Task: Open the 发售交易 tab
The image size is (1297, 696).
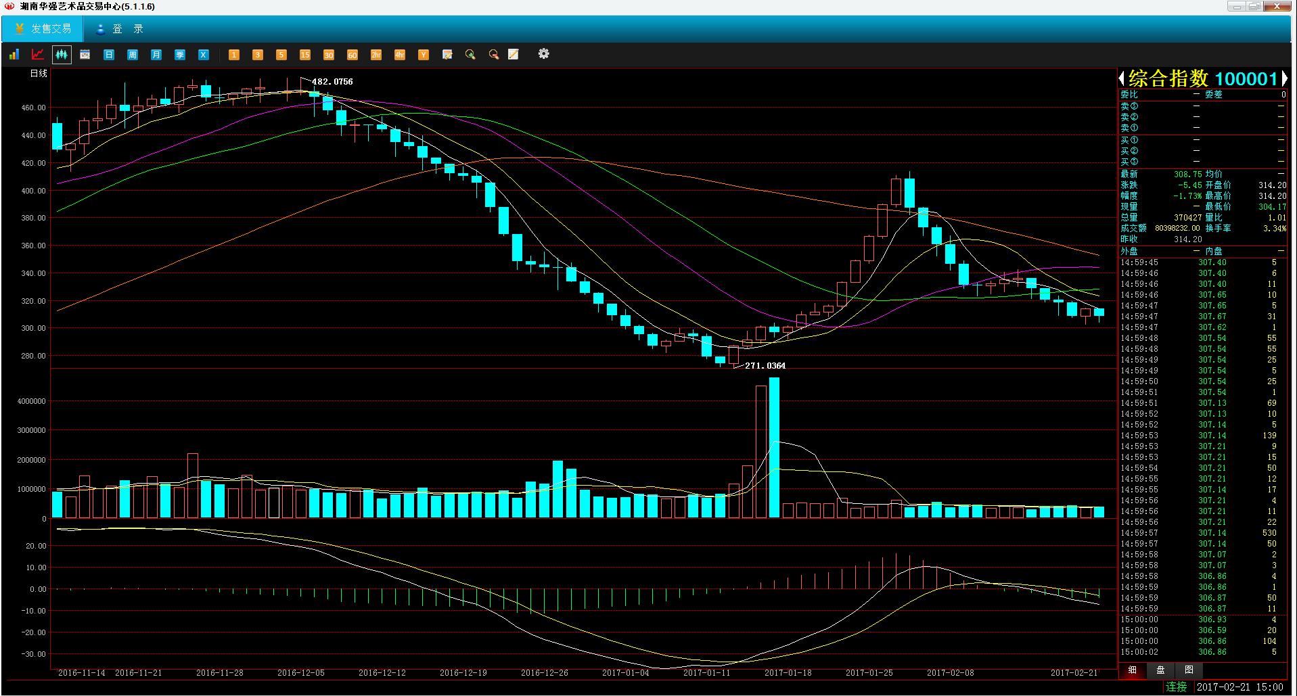Action: pyautogui.click(x=43, y=29)
